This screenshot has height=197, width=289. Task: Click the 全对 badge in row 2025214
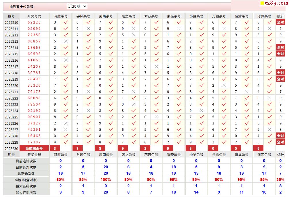(281, 47)
